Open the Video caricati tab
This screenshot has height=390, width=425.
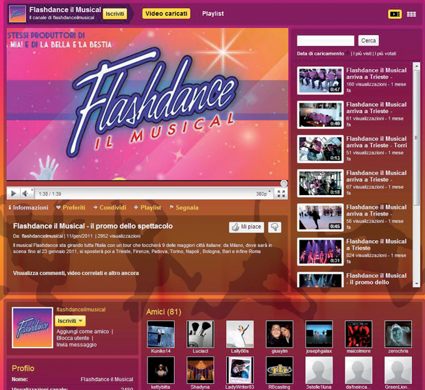point(166,14)
